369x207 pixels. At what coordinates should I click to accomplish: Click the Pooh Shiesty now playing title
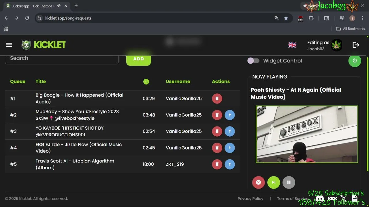(296, 93)
